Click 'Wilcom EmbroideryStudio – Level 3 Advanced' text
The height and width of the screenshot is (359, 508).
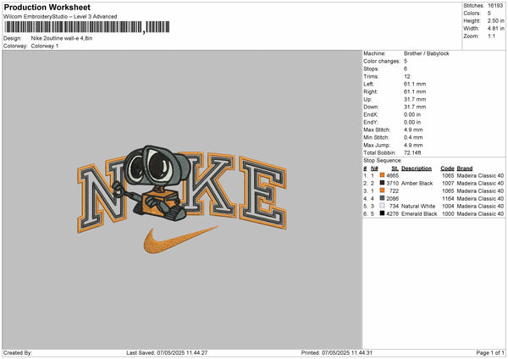click(x=60, y=17)
